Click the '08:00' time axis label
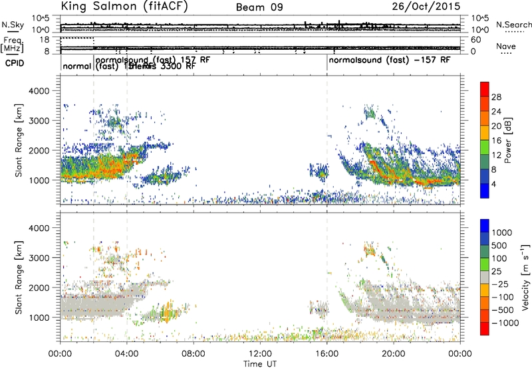This screenshot has height=368, width=532. (194, 354)
